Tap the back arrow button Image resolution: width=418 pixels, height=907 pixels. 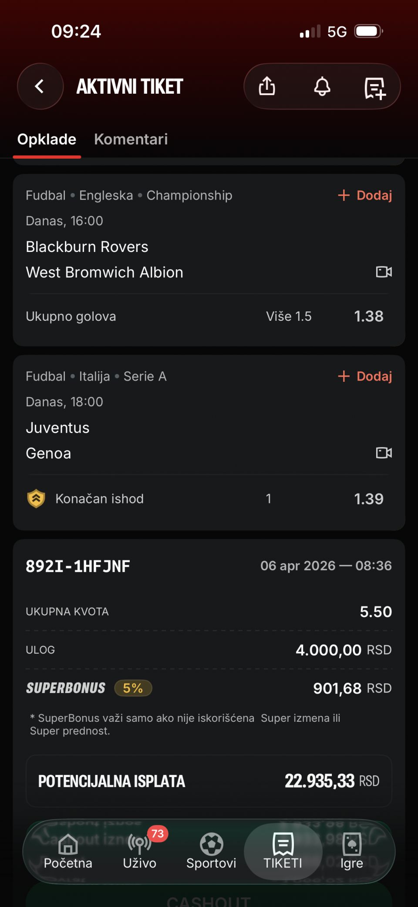click(40, 86)
